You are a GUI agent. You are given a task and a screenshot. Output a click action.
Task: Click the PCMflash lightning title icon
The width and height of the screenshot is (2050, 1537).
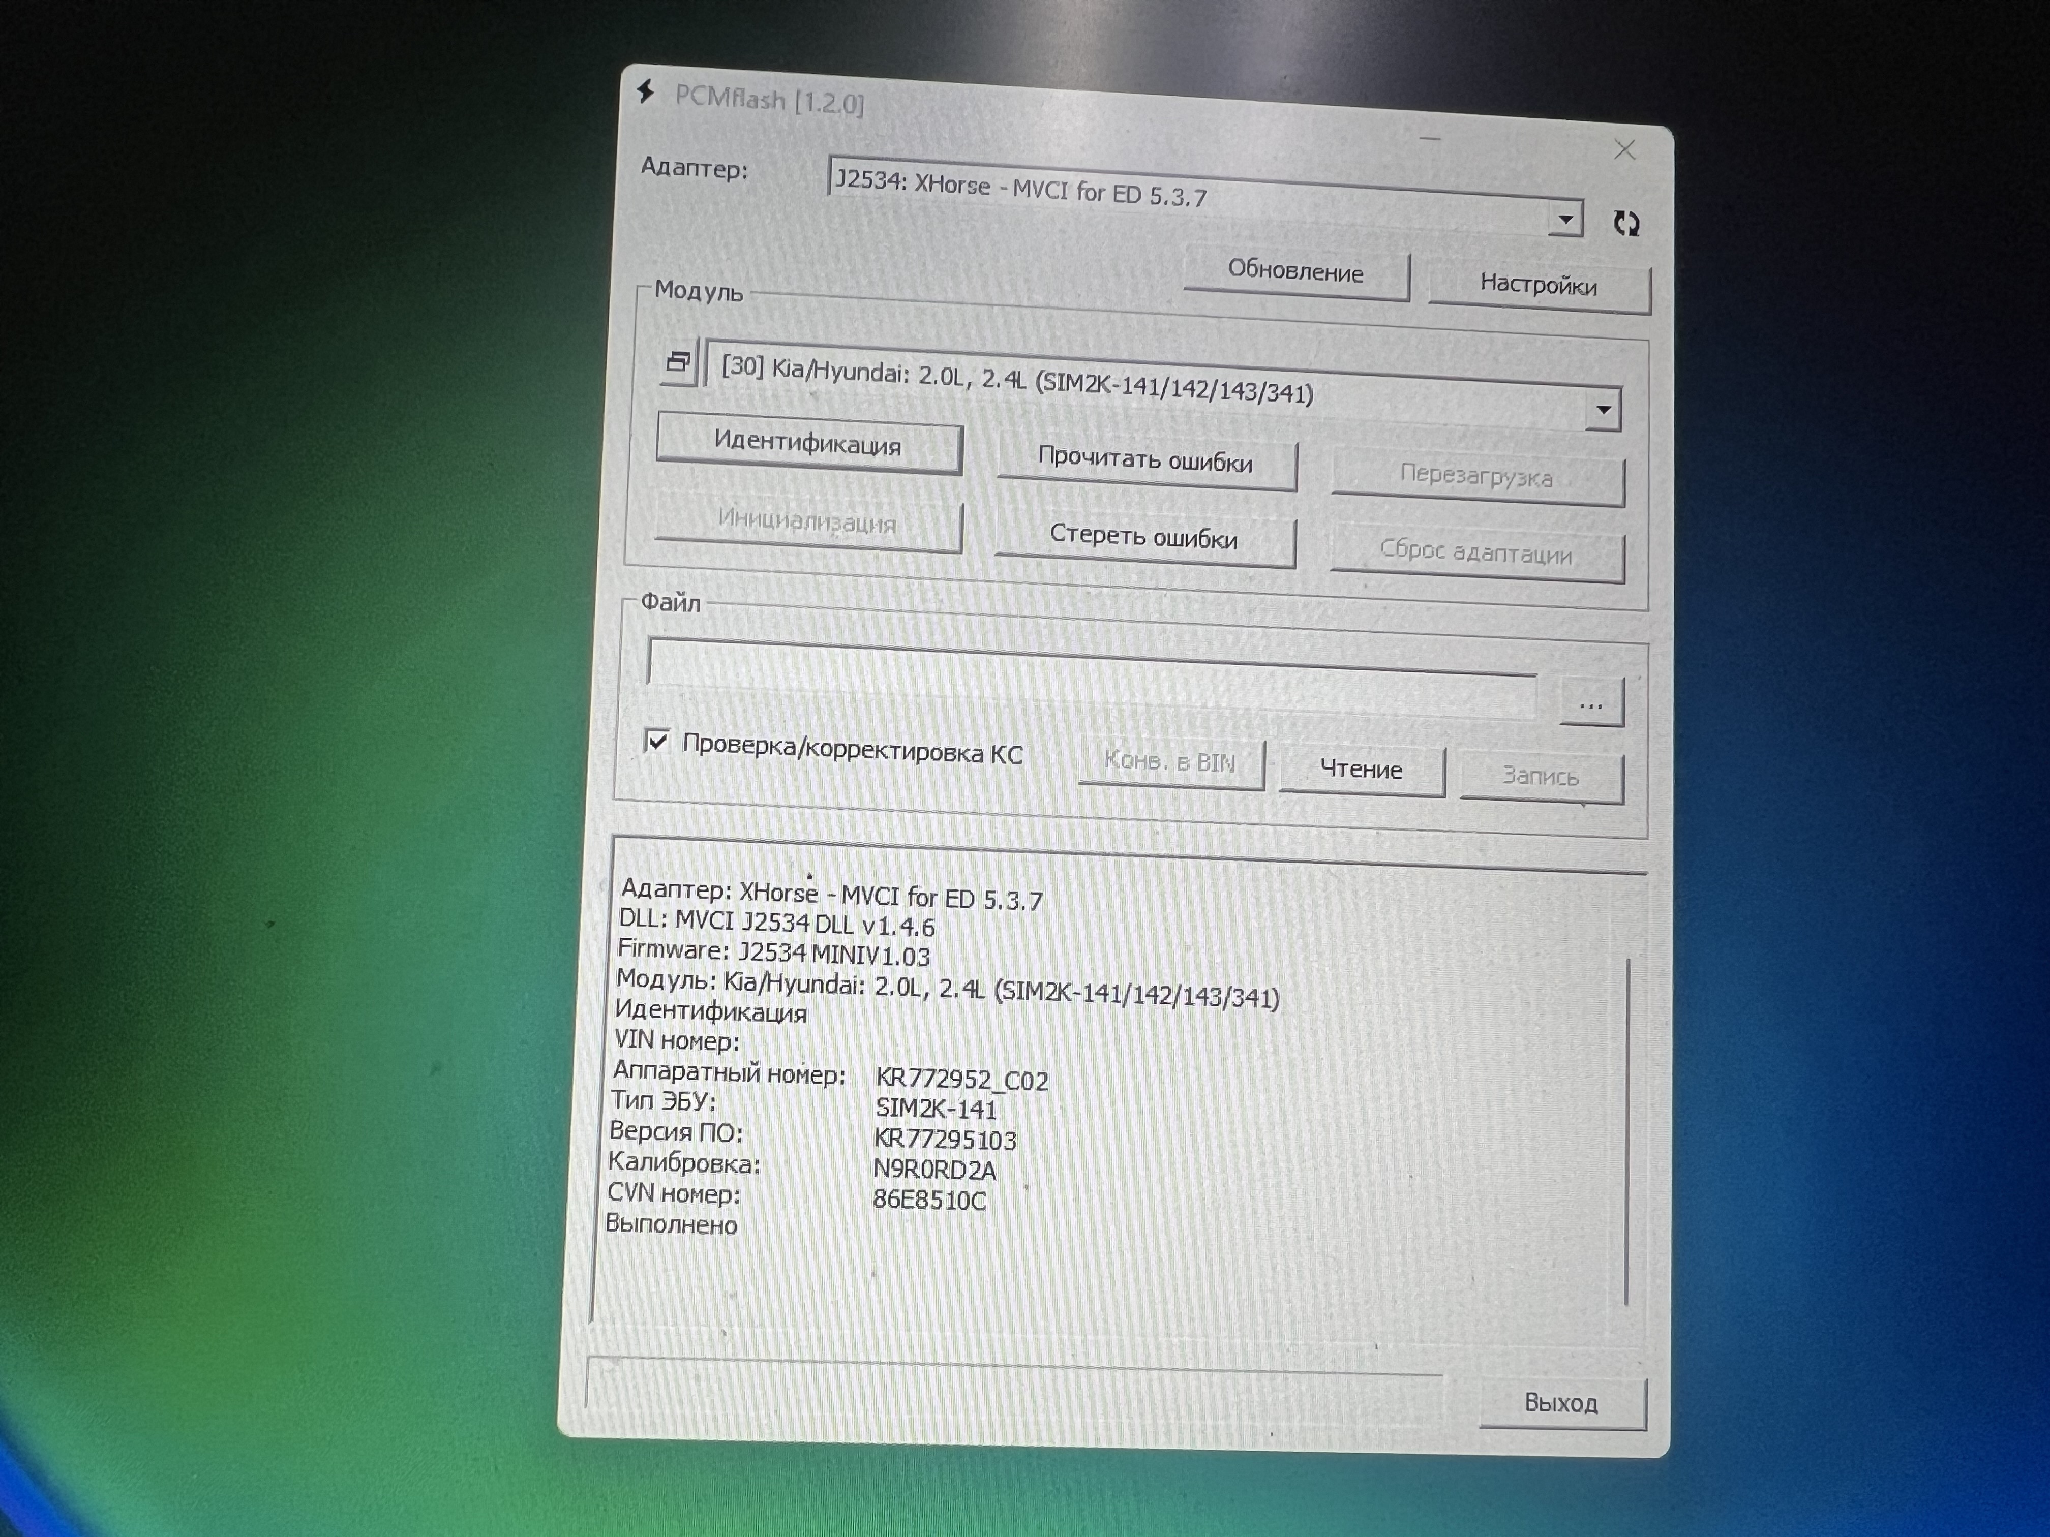646,91
